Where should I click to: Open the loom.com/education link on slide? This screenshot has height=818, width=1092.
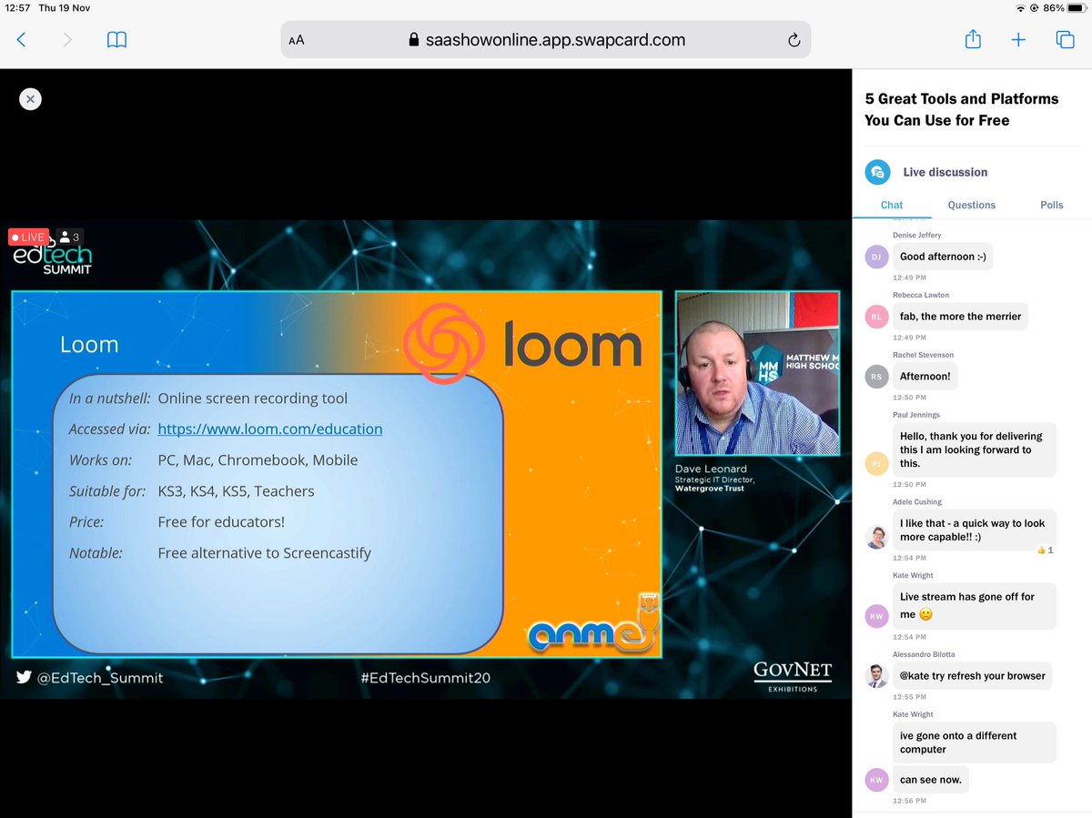270,429
